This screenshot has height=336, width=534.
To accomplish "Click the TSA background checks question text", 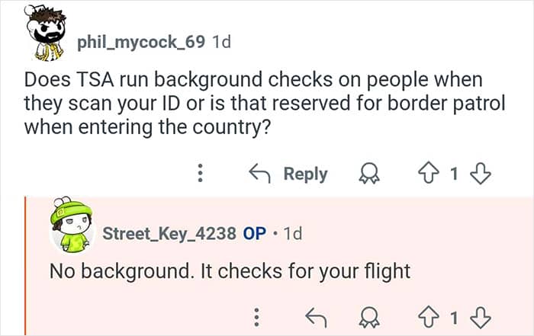I will click(252, 103).
